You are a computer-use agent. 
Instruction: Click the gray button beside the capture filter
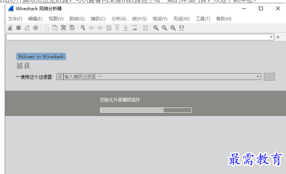pyautogui.click(x=270, y=77)
